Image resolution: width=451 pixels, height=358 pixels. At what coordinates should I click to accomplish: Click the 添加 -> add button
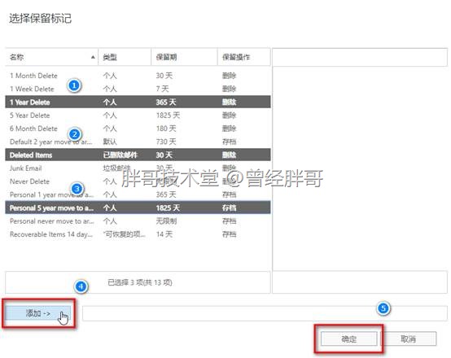coord(38,313)
